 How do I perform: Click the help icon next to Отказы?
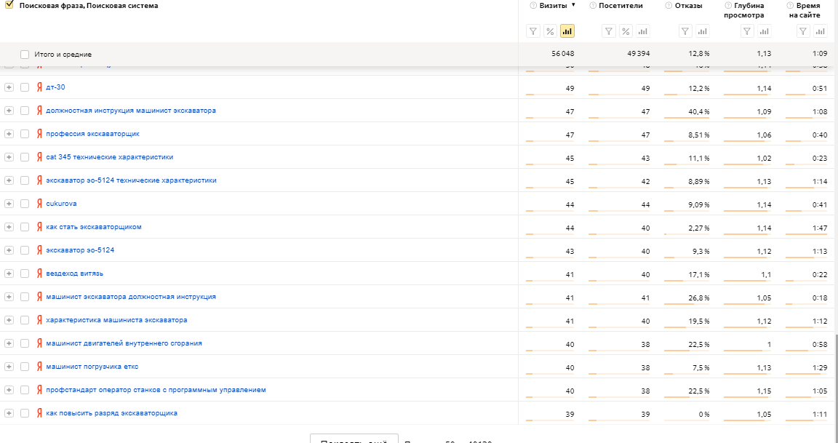click(x=669, y=6)
